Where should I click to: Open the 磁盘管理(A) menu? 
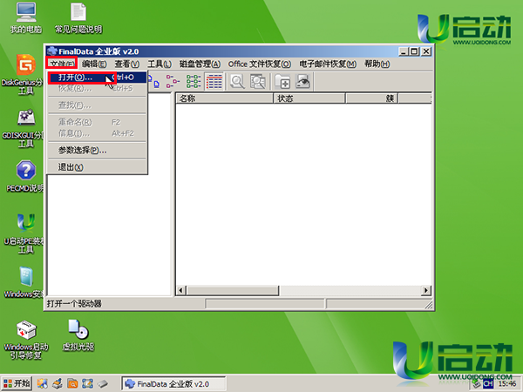point(200,64)
